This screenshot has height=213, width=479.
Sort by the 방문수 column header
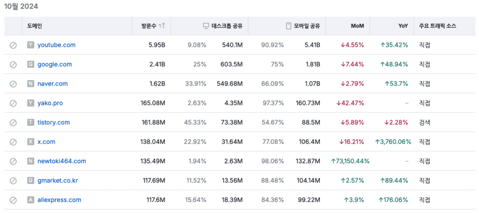[149, 26]
